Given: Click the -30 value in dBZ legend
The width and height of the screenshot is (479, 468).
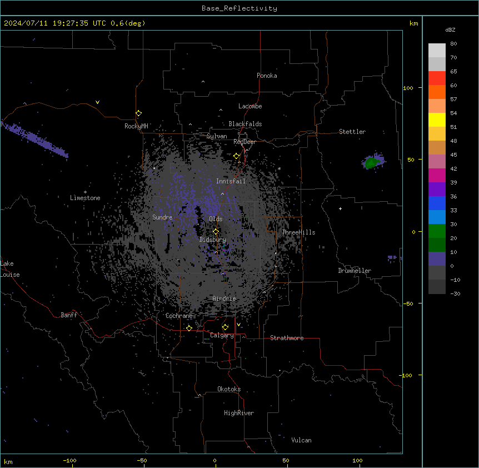Looking at the screenshot, I should 455,294.
